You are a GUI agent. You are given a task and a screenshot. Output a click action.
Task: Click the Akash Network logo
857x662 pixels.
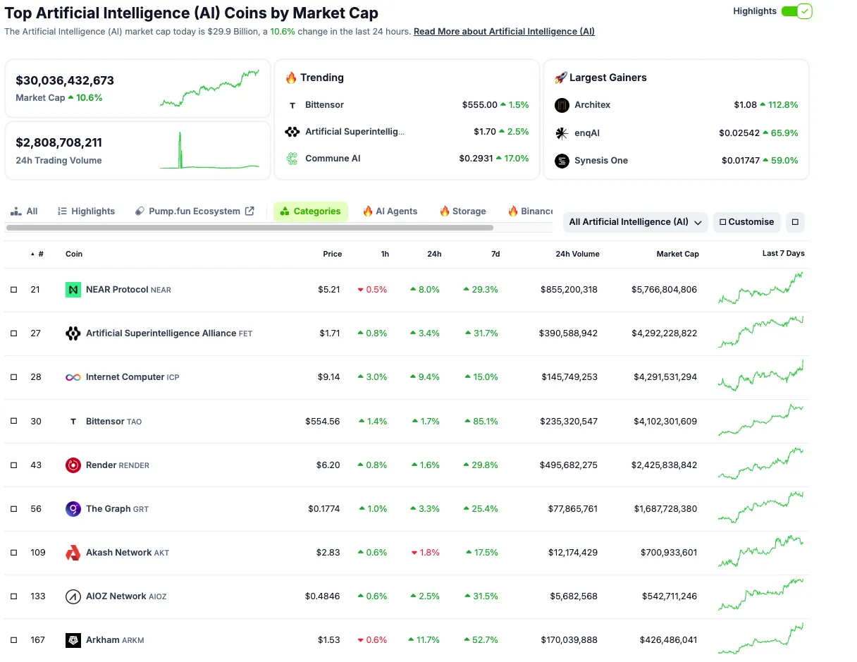(x=74, y=552)
